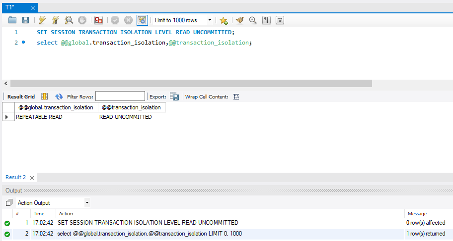The height and width of the screenshot is (241, 453).
Task: Click the Result Grid label
Action: 21,96
